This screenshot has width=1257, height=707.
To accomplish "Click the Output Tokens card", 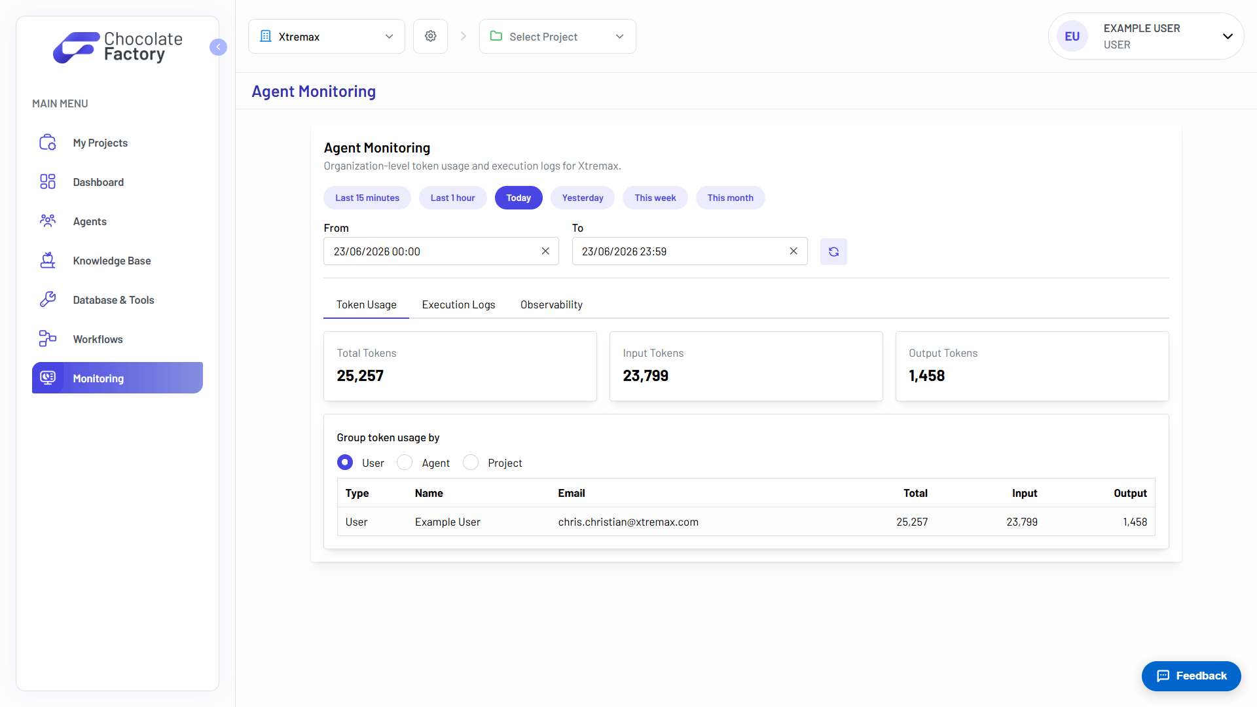I will coord(1032,366).
